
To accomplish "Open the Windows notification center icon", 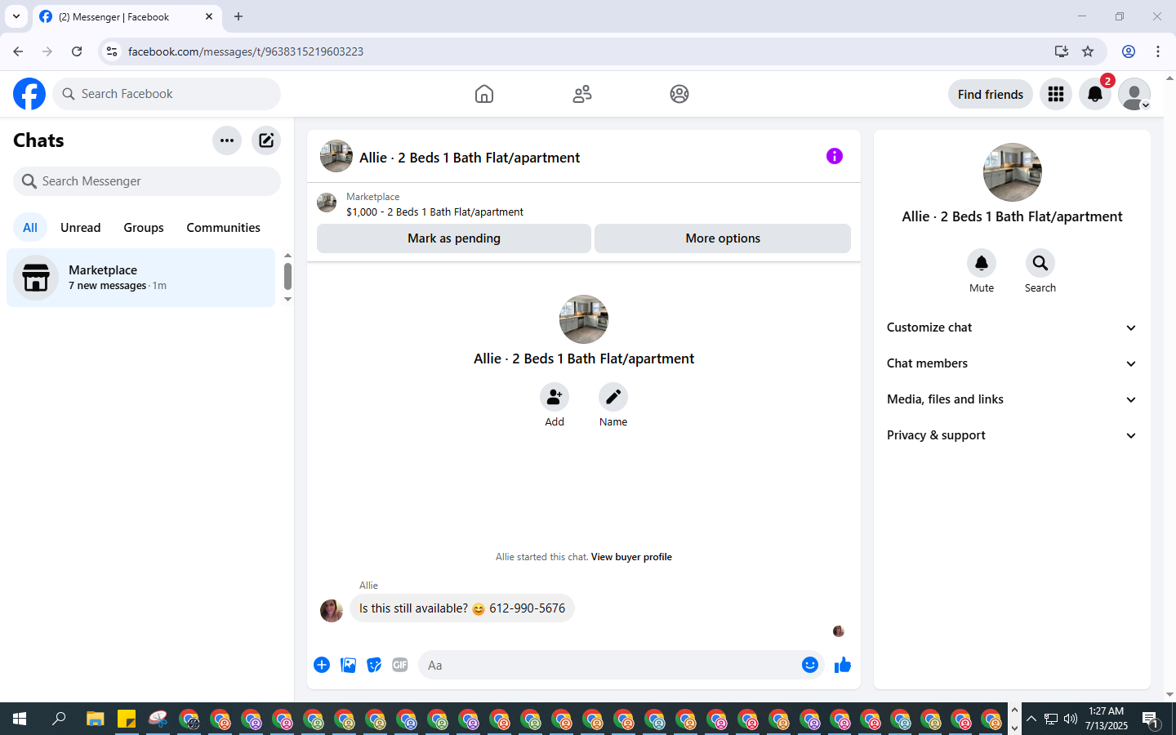I will [x=1151, y=719].
